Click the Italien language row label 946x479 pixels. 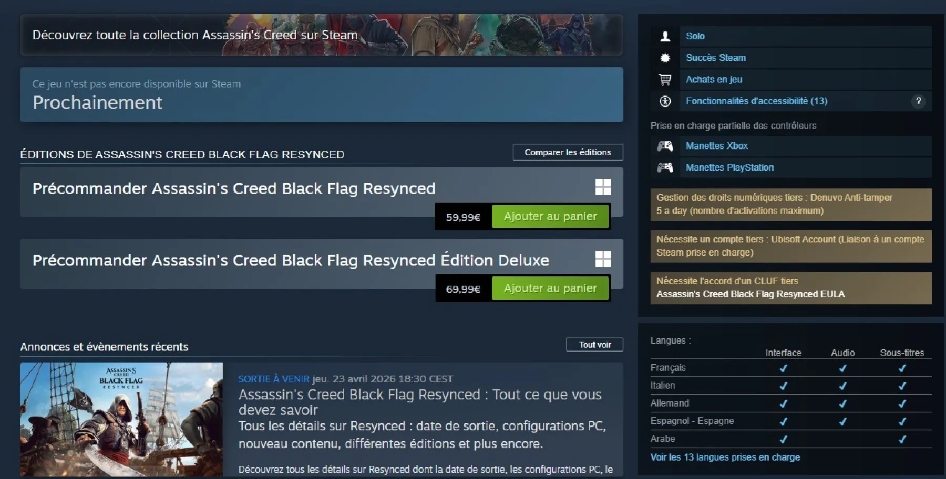point(663,386)
